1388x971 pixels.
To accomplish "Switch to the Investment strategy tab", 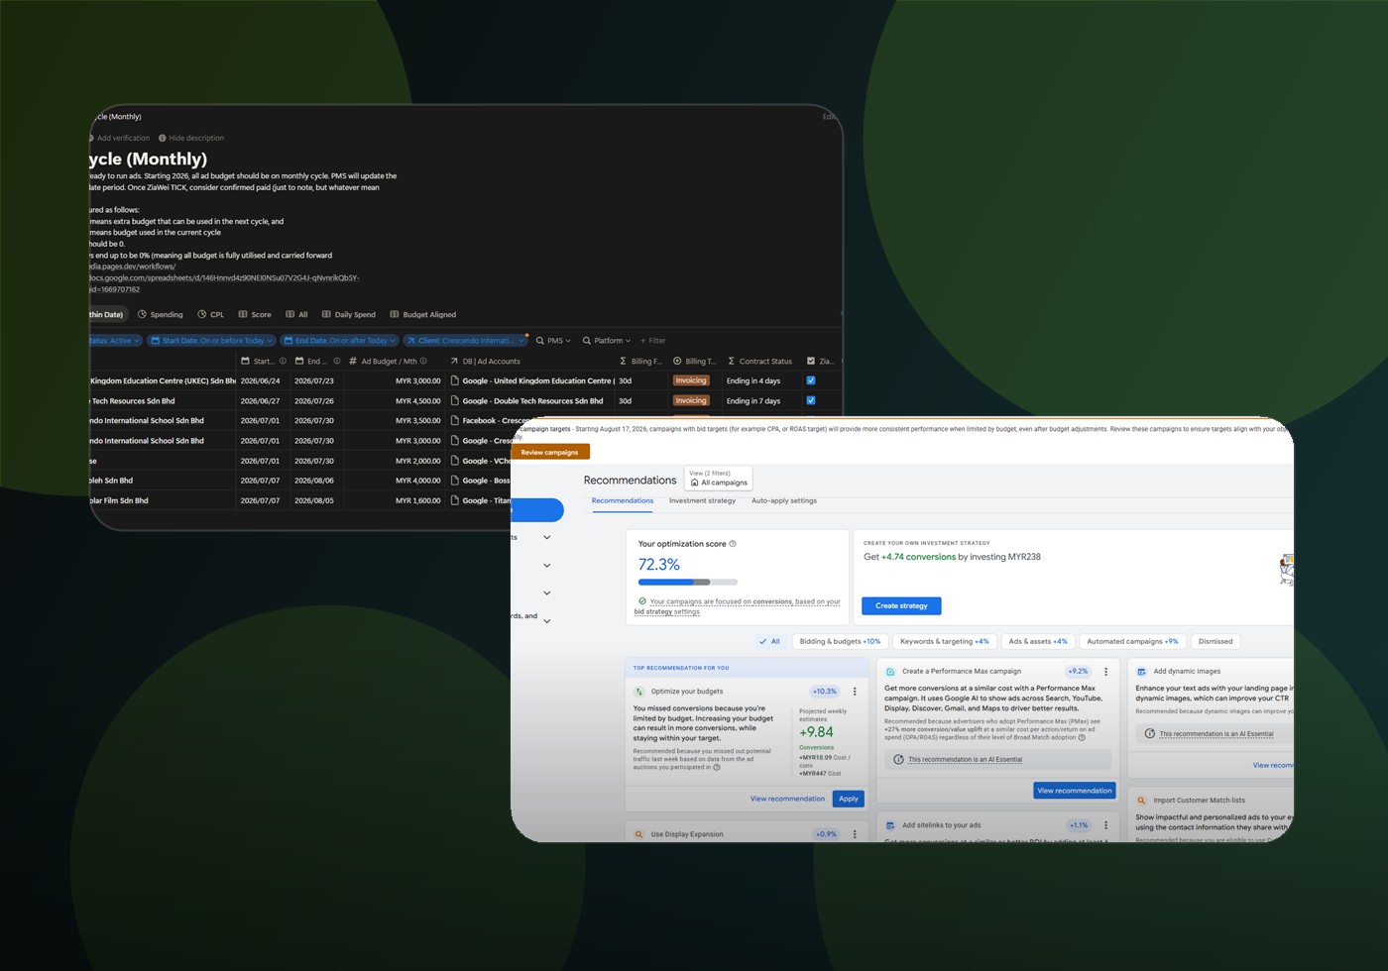I will [x=702, y=500].
